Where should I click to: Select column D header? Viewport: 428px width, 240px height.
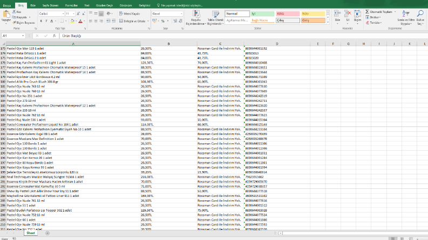277,44
